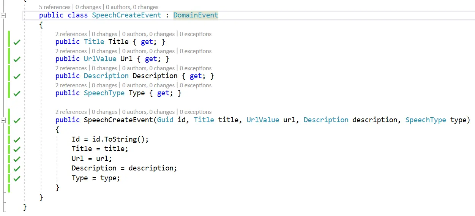The image size is (475, 216).
Task: Open '0 exceptions' above the constructor
Action: (196, 112)
